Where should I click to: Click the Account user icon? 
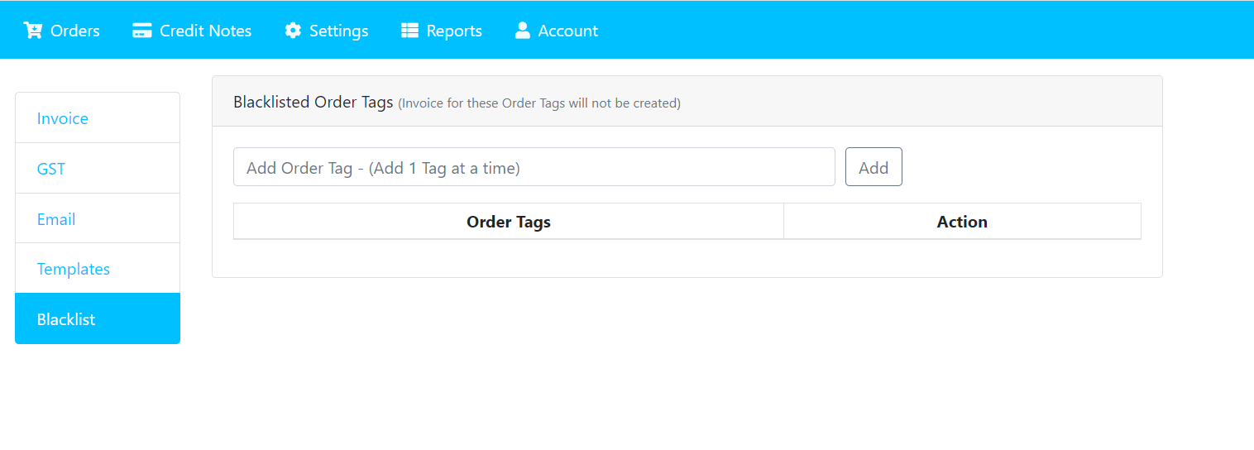tap(522, 31)
